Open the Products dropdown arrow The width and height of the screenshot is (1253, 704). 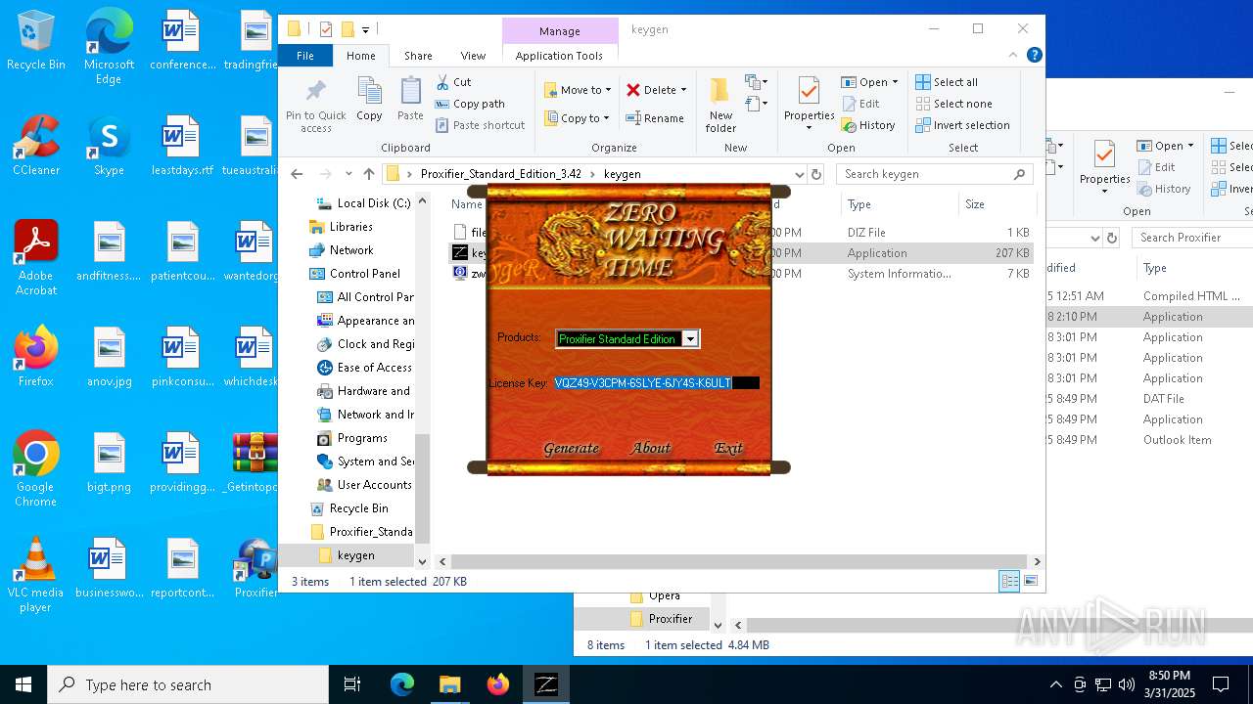pyautogui.click(x=690, y=338)
